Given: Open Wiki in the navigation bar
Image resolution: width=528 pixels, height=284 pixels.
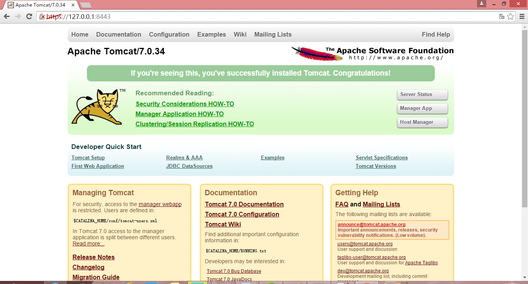Looking at the screenshot, I should [x=240, y=34].
